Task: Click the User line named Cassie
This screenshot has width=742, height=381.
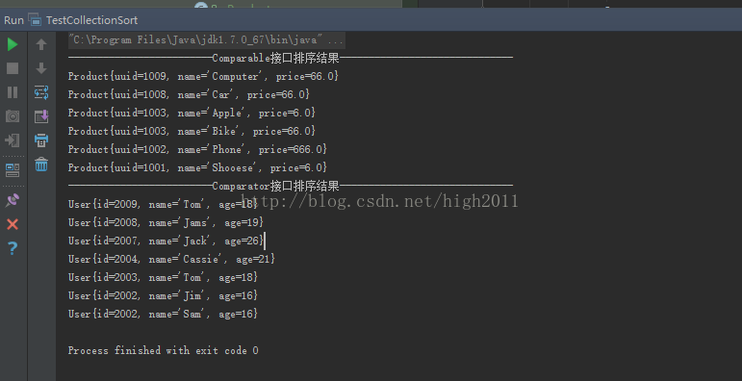Action: (x=171, y=260)
